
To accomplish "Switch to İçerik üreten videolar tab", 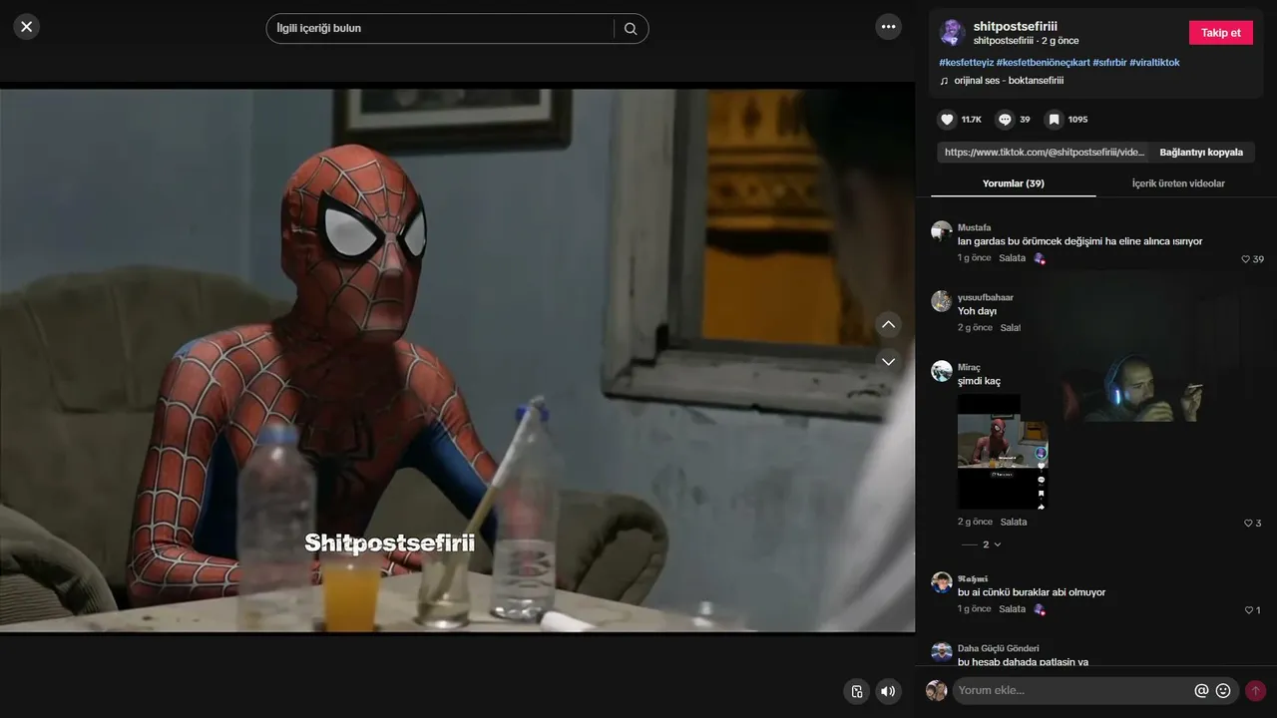I will pyautogui.click(x=1178, y=183).
